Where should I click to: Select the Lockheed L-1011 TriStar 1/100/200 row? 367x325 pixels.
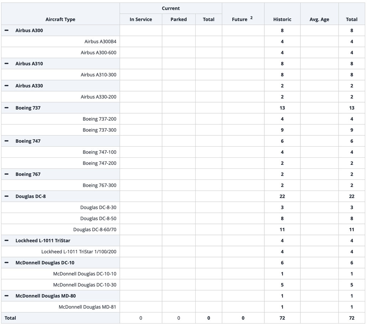(183, 252)
